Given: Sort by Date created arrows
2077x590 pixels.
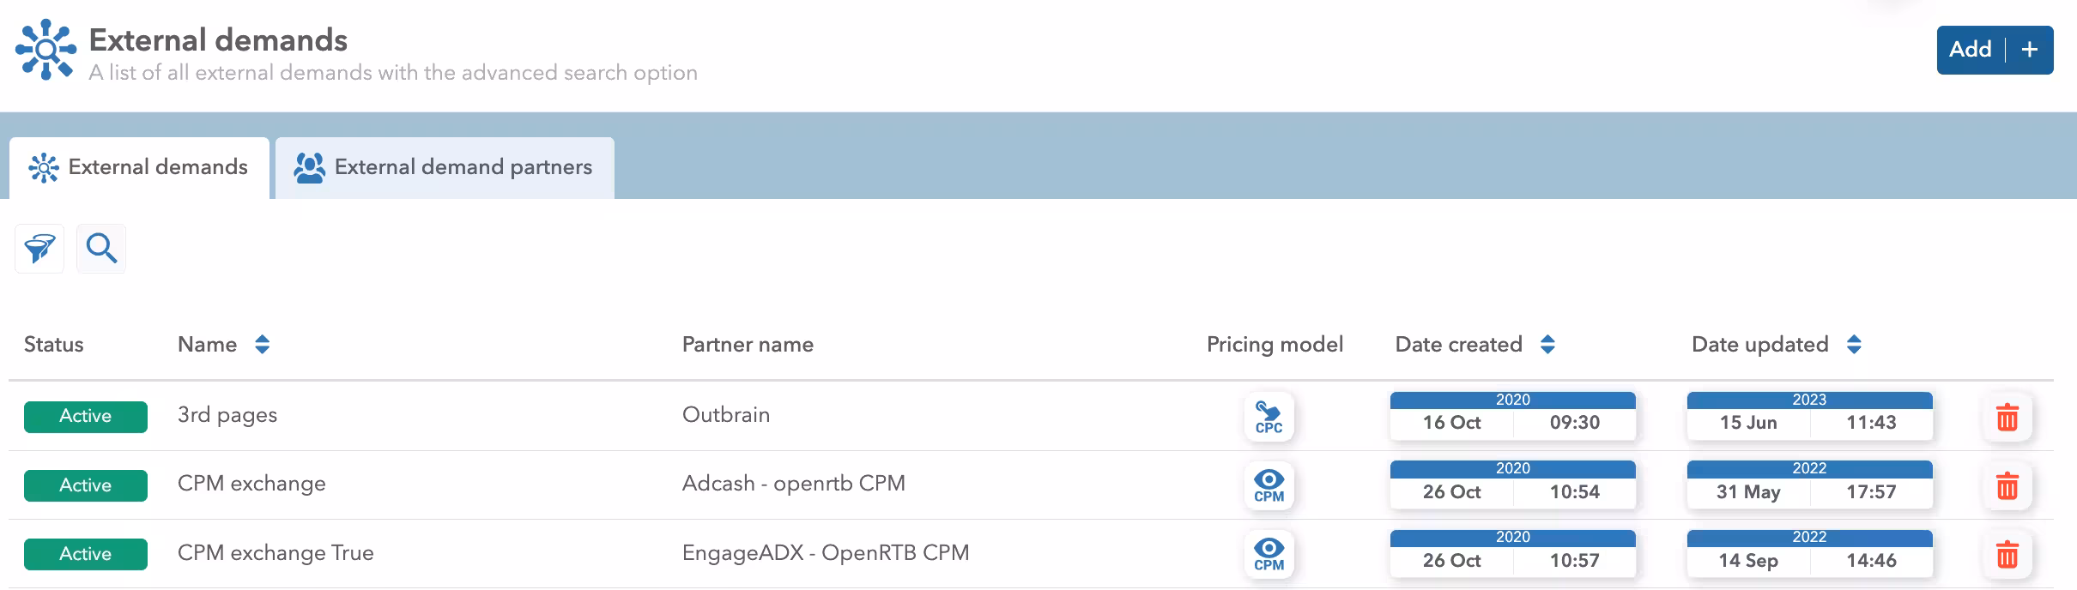Looking at the screenshot, I should [x=1547, y=345].
